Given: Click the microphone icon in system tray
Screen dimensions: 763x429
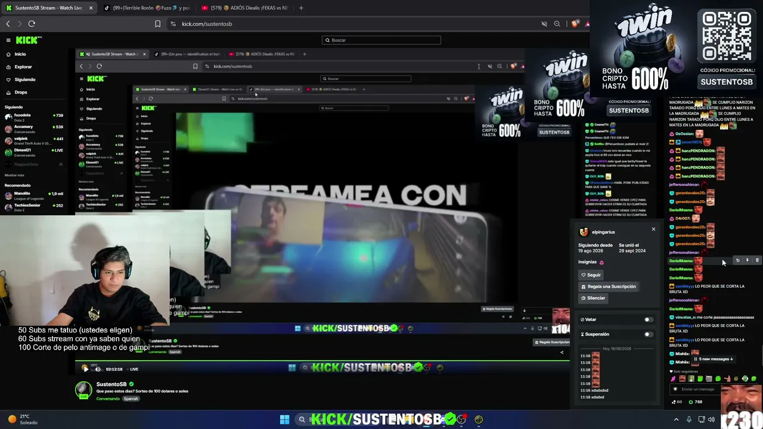Looking at the screenshot, I should [x=689, y=419].
